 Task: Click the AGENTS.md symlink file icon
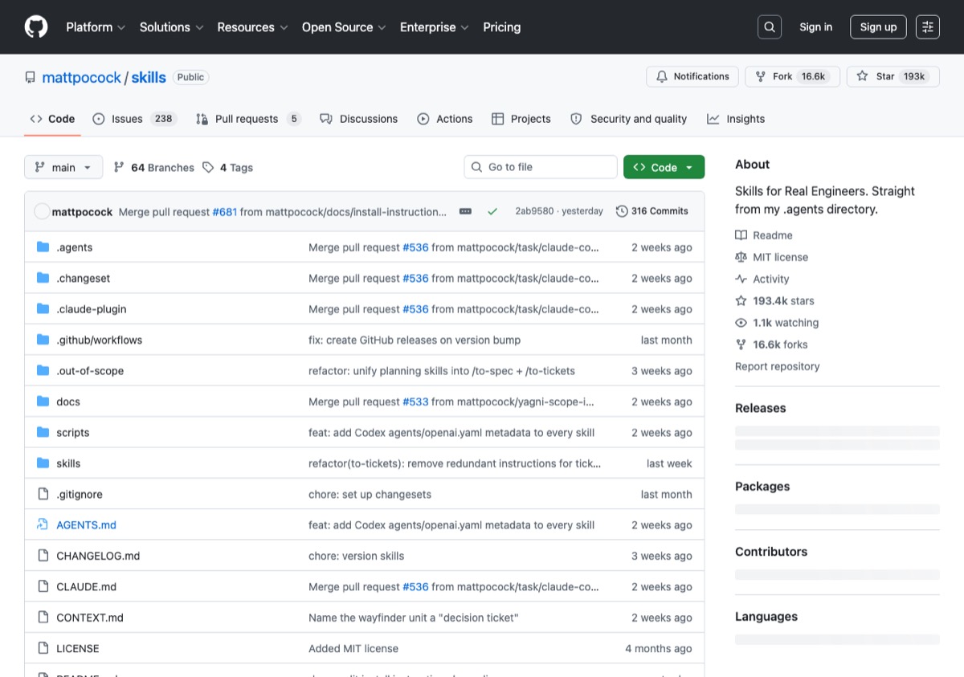click(43, 524)
